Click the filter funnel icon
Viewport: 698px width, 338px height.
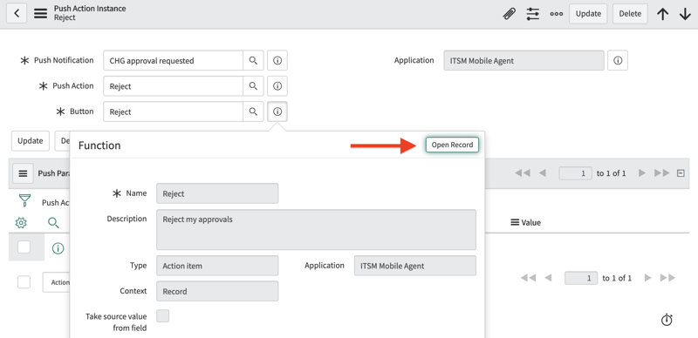(24, 201)
